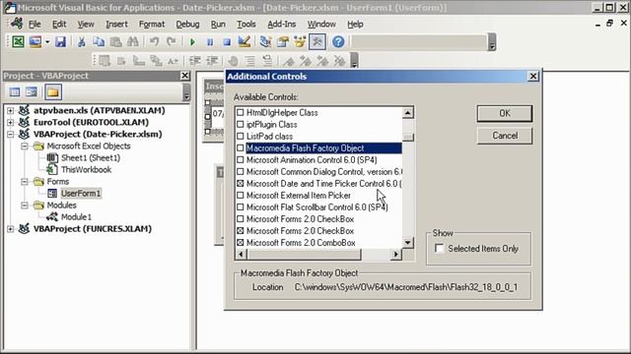Click the Toggle Breakpoint hand icon
Screen dimensions: 631x354
pos(233,61)
